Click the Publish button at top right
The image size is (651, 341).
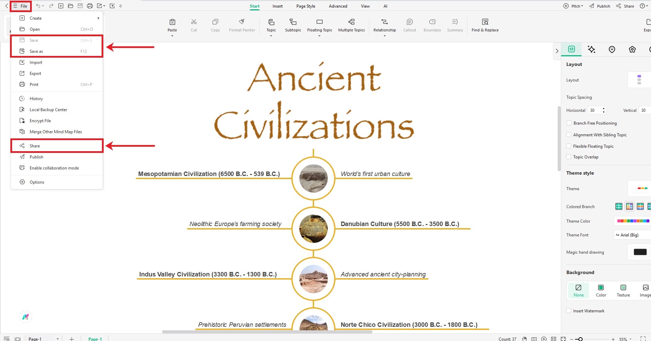[x=600, y=6]
